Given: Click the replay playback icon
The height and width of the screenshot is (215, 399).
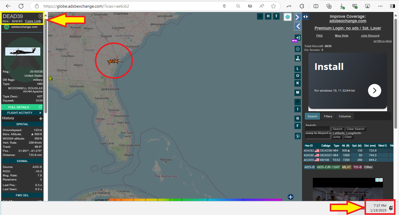Looking at the screenshot, I should point(298,136).
